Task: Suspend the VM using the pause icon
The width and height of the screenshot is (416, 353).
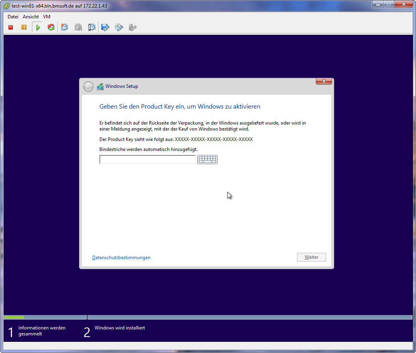Action: (24, 27)
